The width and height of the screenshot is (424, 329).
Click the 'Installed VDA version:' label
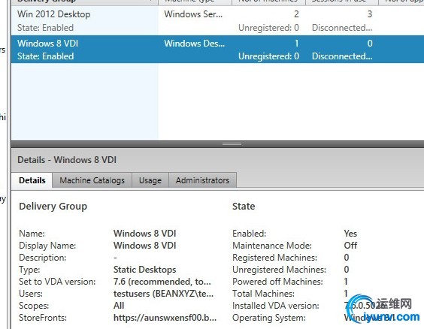276,306
